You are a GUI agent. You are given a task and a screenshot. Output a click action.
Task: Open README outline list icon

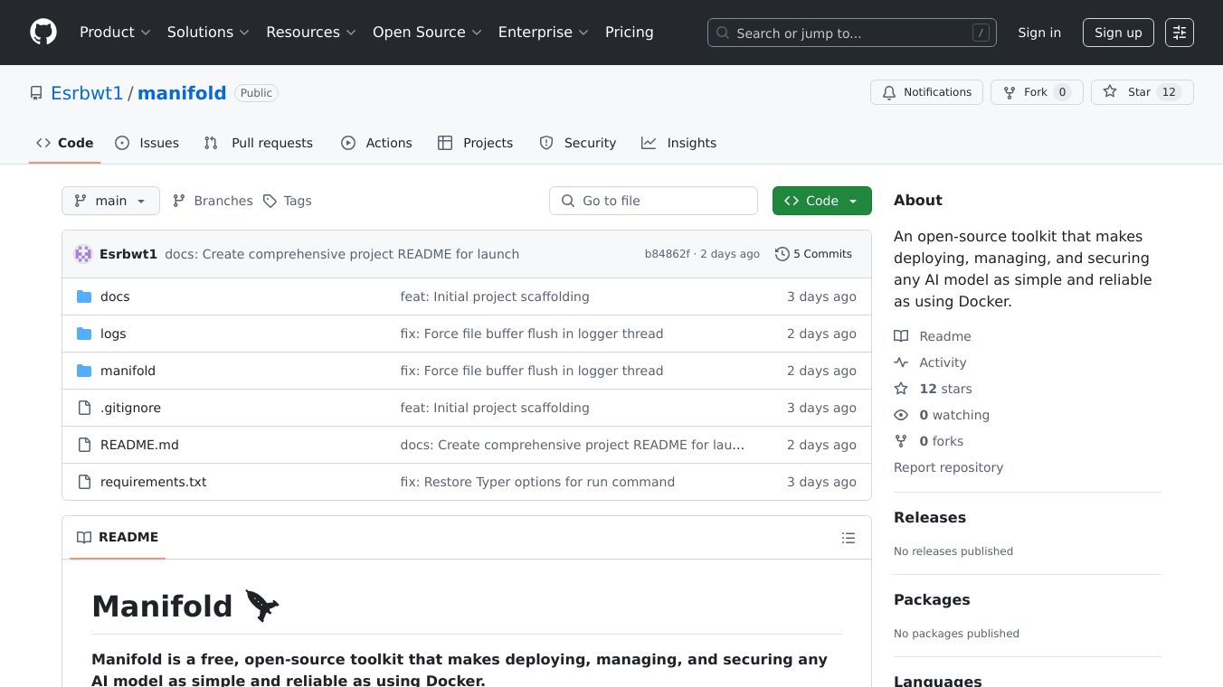click(848, 538)
